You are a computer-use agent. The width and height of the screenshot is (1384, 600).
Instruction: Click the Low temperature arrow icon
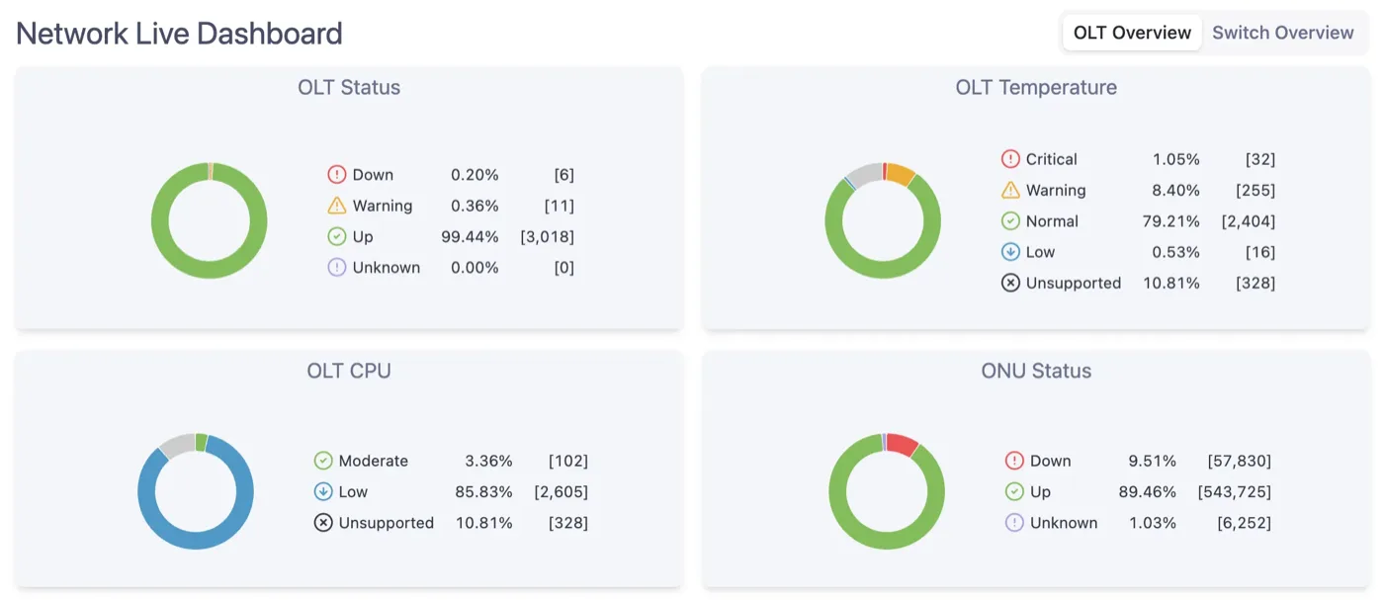pos(1010,251)
